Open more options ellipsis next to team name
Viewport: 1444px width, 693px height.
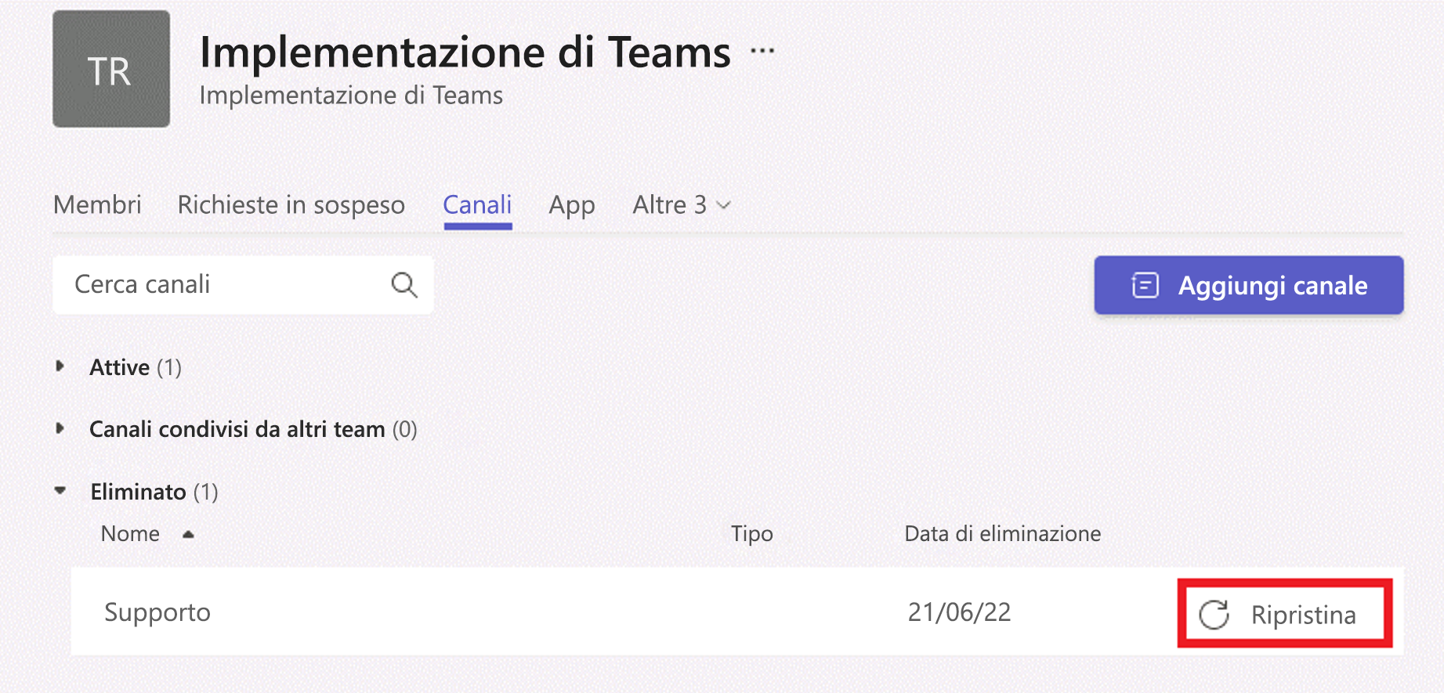[x=762, y=52]
